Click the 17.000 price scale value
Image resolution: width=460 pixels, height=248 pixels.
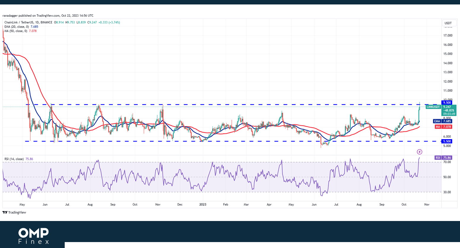tap(448, 36)
